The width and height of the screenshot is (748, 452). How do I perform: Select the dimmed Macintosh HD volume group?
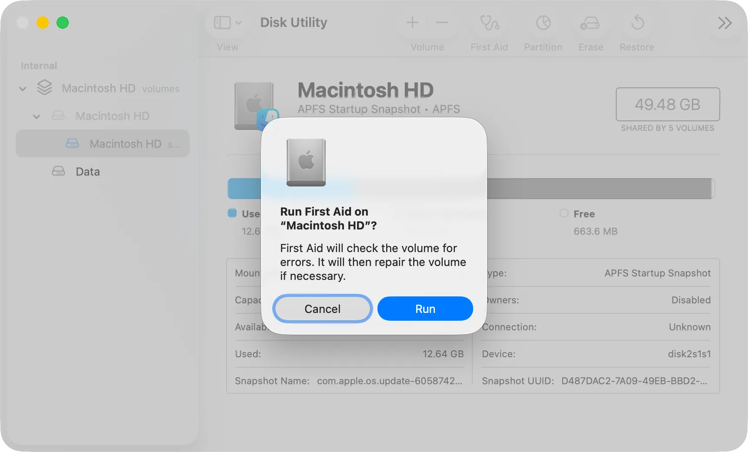point(103,116)
